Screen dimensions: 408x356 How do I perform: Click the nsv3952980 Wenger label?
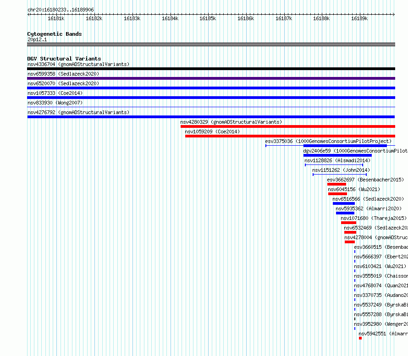tap(381, 324)
